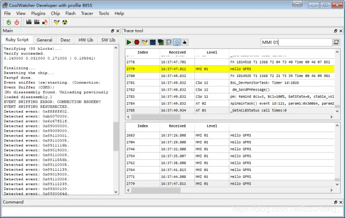Click the Ruby Script log vertical scrollbar thumb
This screenshot has width=345, height=218.
pos(116,137)
